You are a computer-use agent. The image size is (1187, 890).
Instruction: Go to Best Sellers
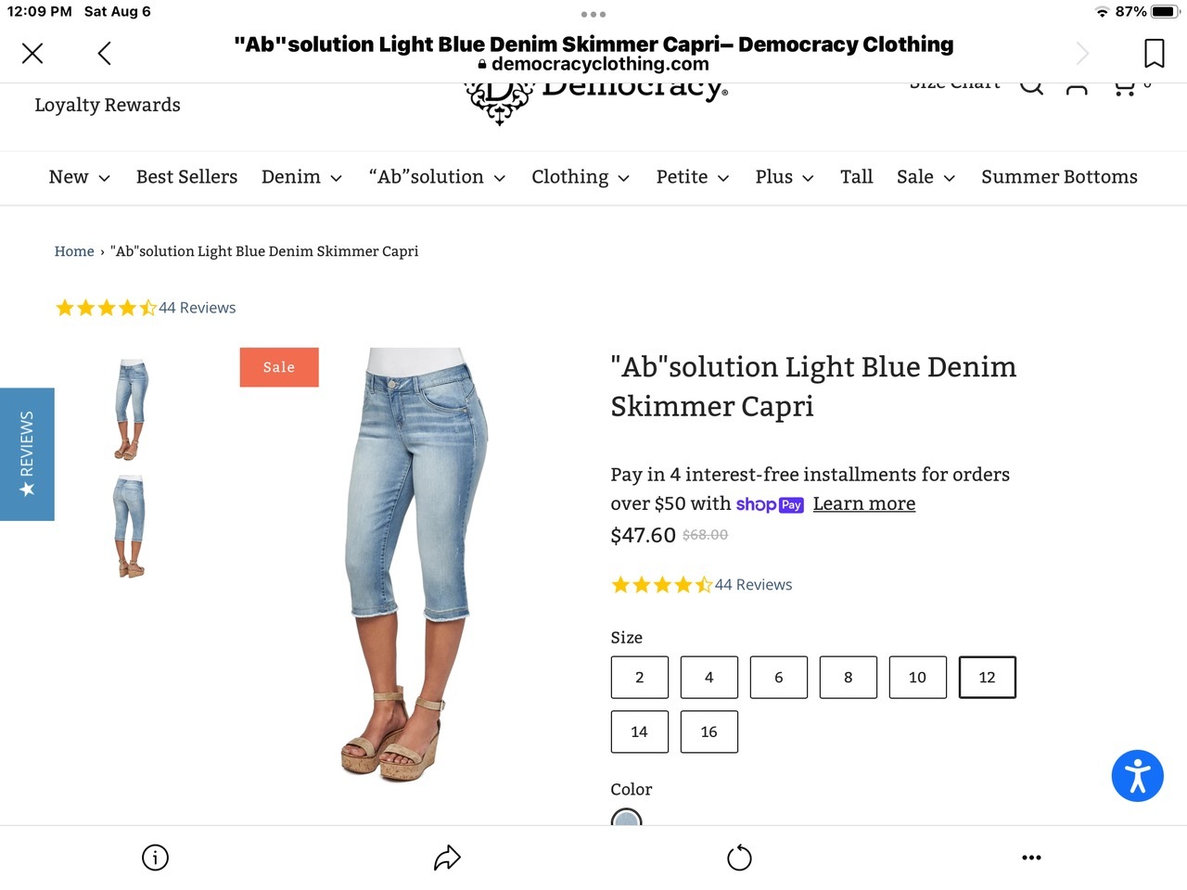(186, 177)
